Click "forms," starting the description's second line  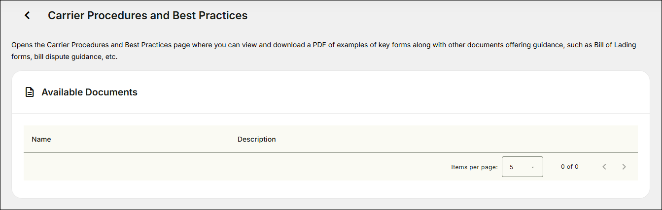pyautogui.click(x=21, y=57)
